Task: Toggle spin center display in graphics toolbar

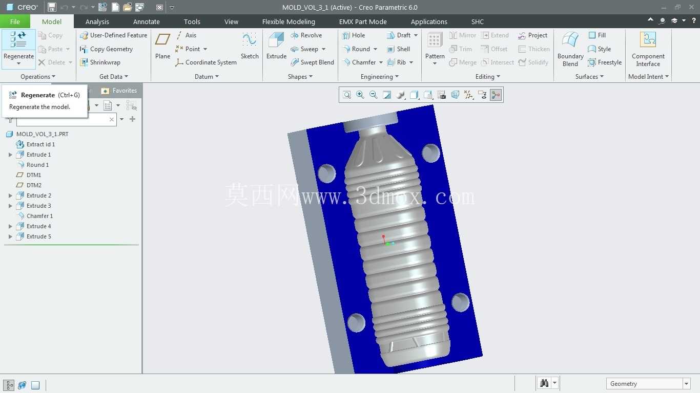Action: click(496, 95)
